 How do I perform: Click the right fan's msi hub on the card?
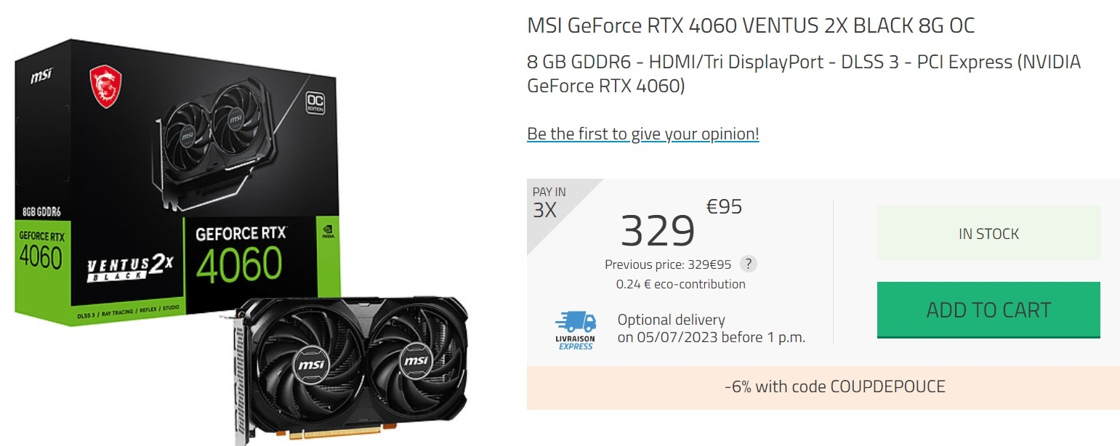pos(415,360)
